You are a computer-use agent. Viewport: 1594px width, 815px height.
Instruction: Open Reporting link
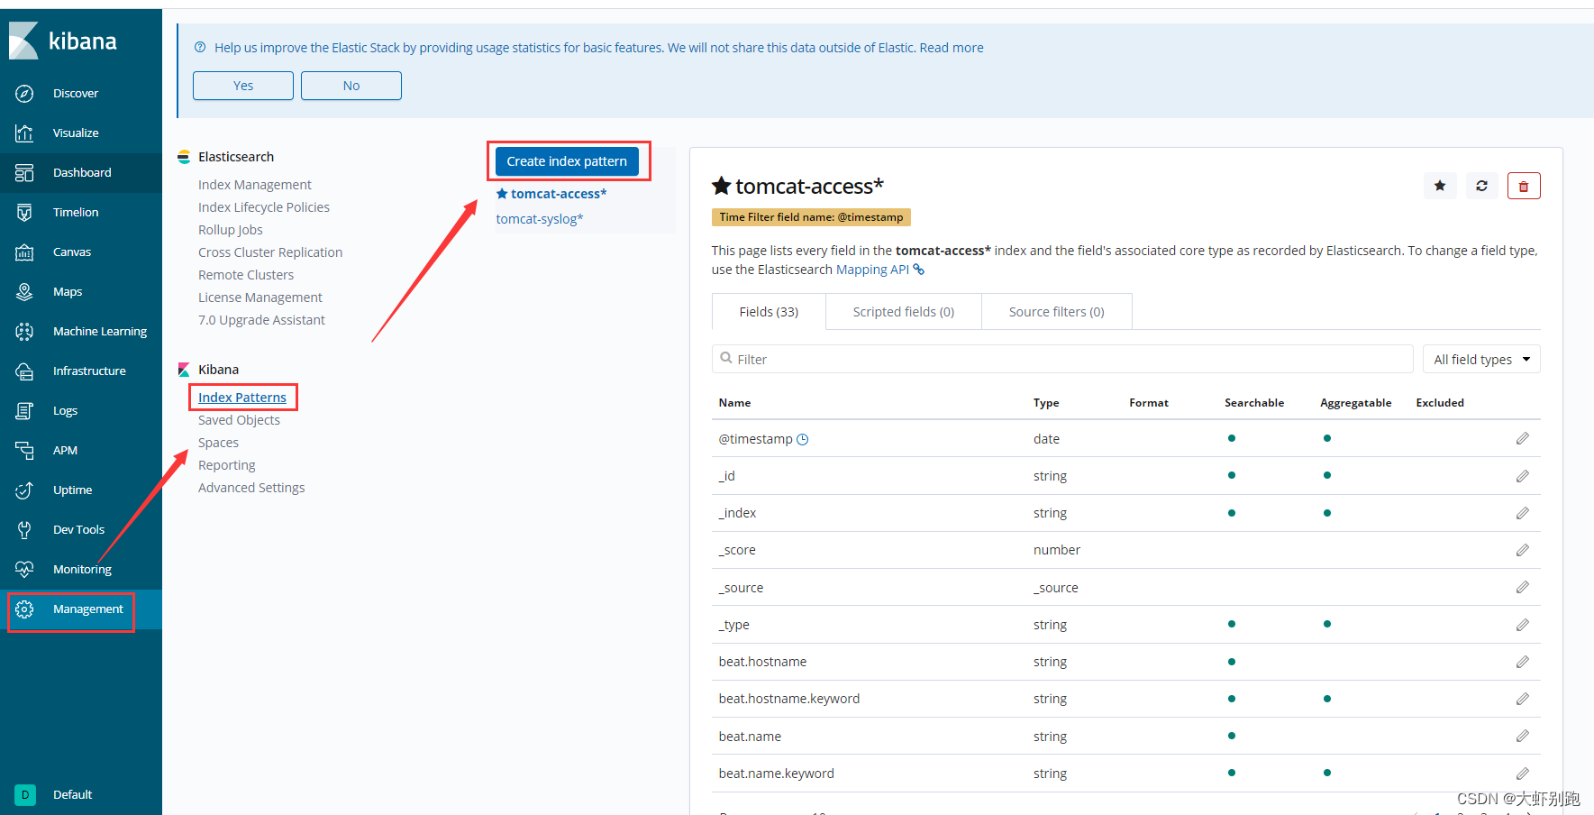tap(227, 465)
